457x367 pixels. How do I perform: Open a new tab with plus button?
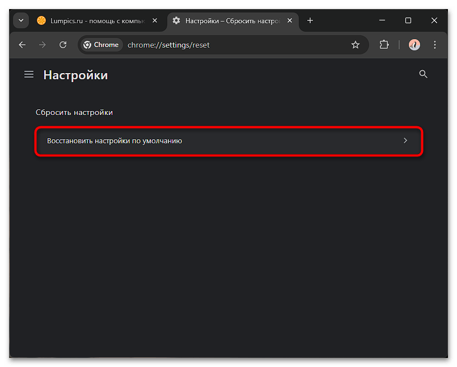[x=310, y=20]
